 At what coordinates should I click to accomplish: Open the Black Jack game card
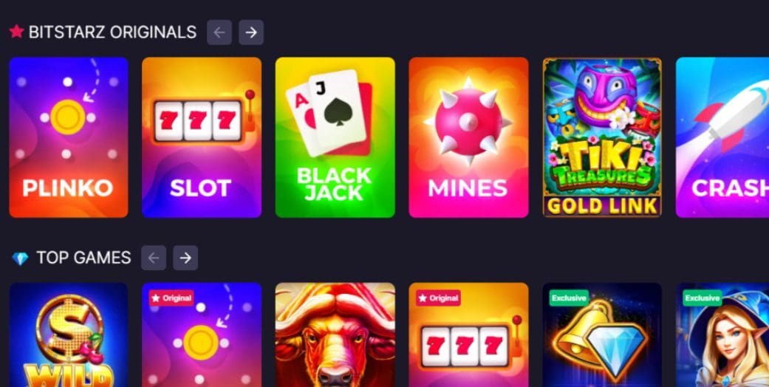point(335,137)
